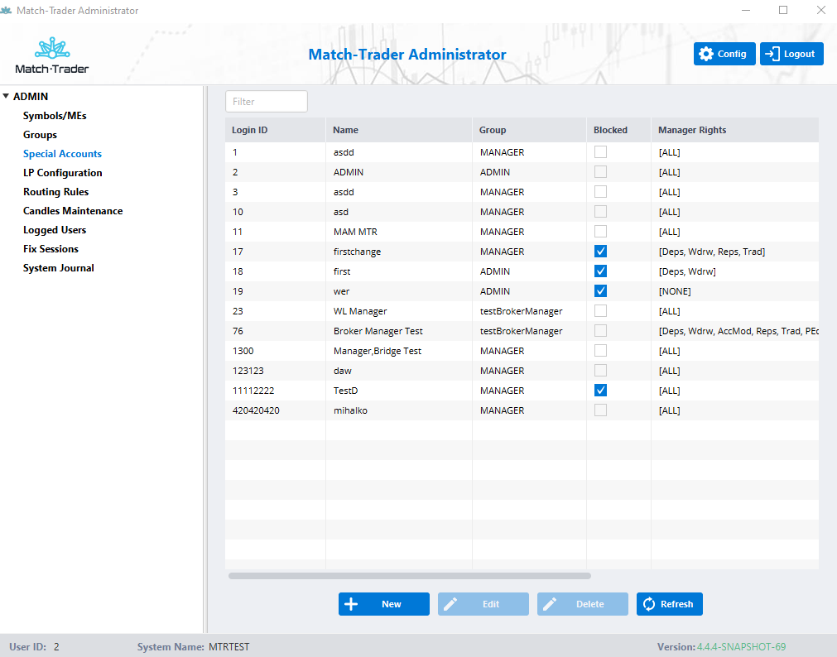Click the Match-Trader logo
The width and height of the screenshot is (837, 657).
[52, 55]
